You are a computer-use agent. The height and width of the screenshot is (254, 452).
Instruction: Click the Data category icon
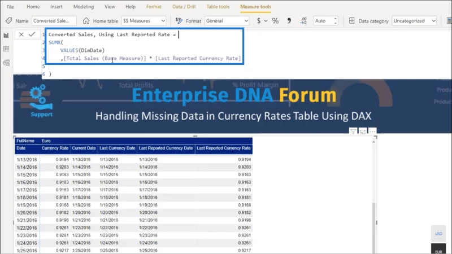[x=351, y=21]
